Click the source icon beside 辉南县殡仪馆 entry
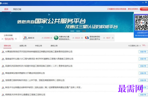 [3, 73]
